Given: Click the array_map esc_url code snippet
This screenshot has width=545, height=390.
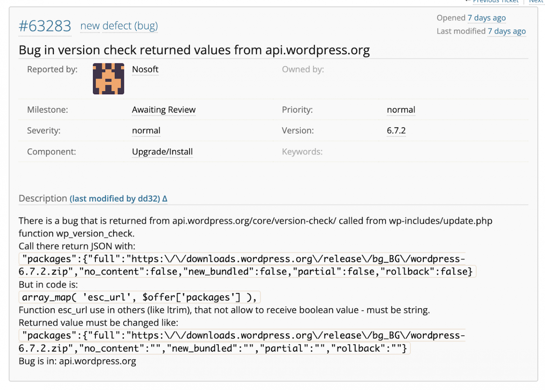Looking at the screenshot, I should tap(139, 297).
